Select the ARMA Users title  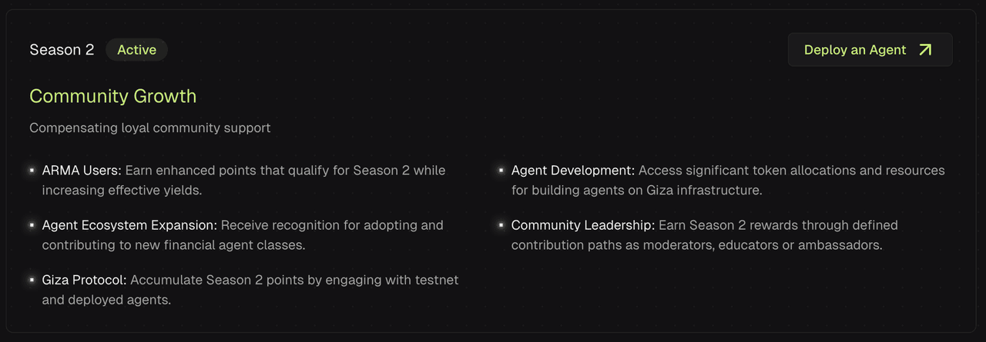(82, 170)
